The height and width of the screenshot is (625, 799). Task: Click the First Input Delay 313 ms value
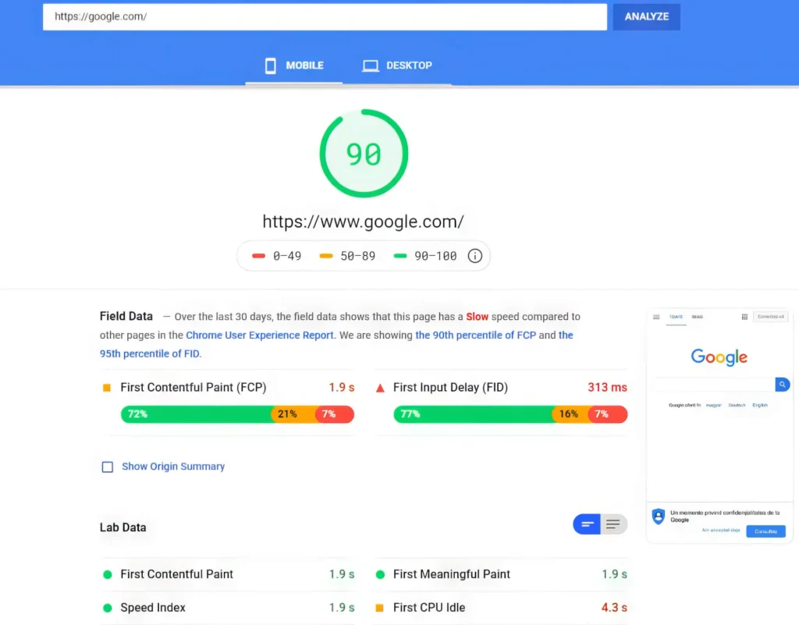pyautogui.click(x=607, y=388)
